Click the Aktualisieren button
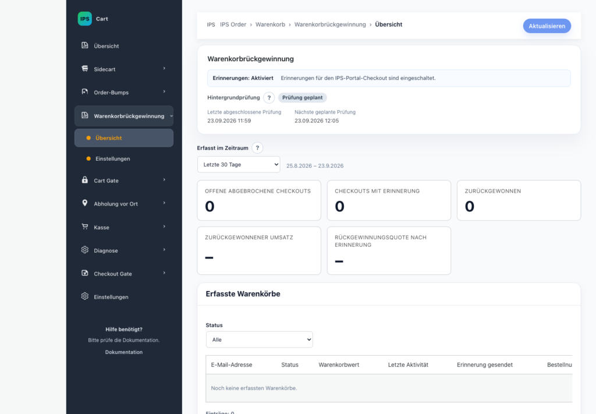This screenshot has width=596, height=414. [x=547, y=26]
